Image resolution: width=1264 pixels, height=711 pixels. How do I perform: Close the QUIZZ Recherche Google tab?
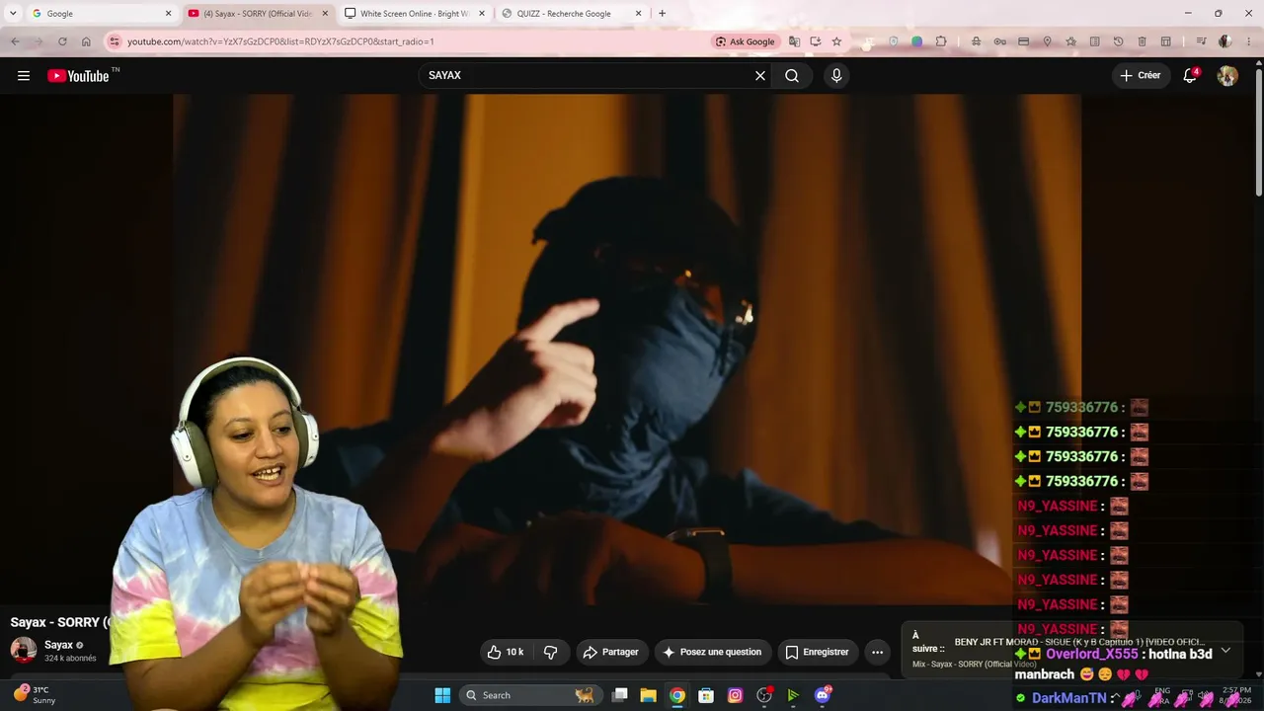tap(638, 14)
